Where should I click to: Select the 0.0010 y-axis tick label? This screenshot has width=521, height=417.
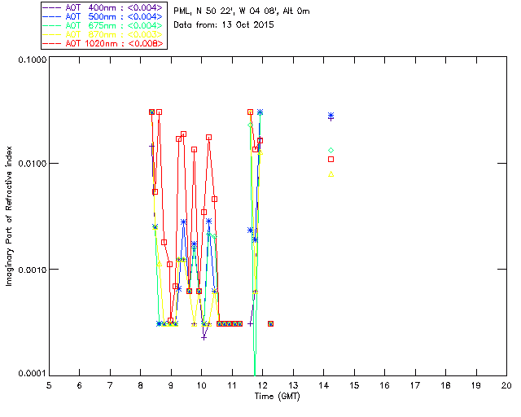click(x=30, y=270)
